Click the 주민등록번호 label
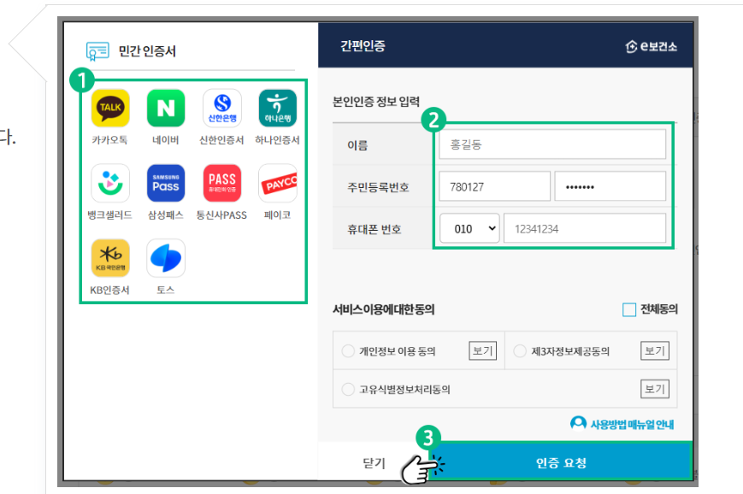743x494 pixels. 378,187
